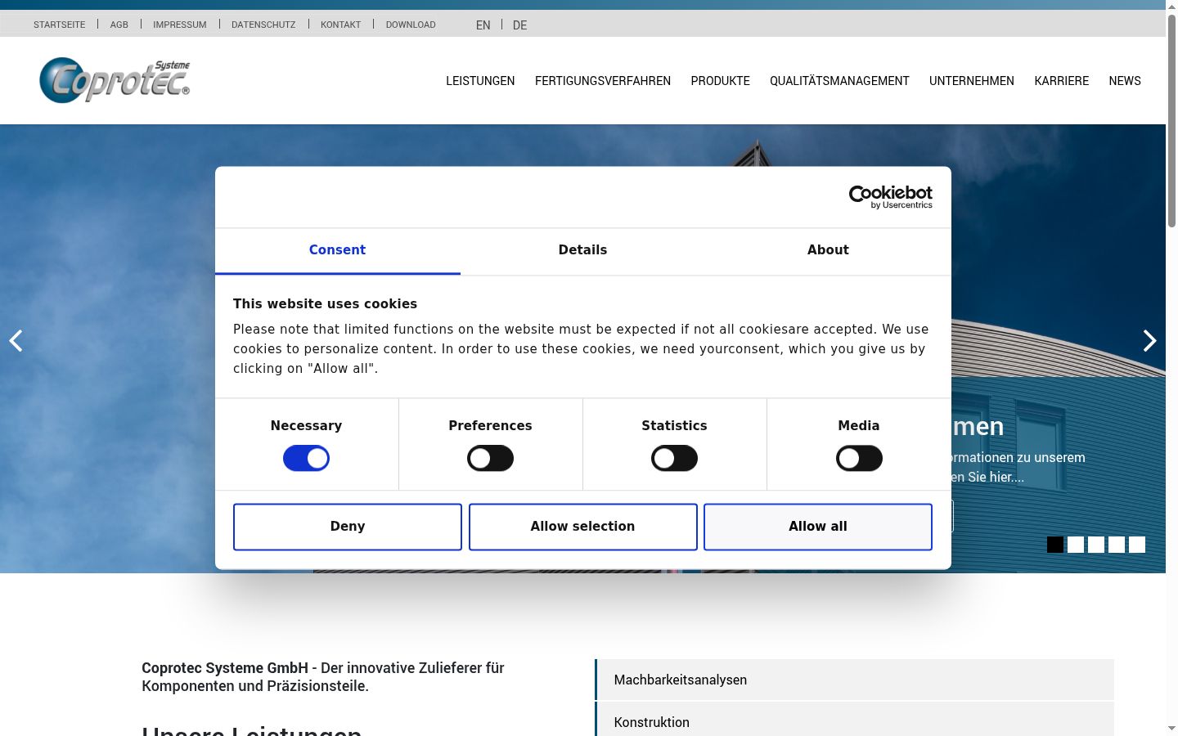The image size is (1178, 736).
Task: Switch to the Details tab
Action: [x=582, y=250]
